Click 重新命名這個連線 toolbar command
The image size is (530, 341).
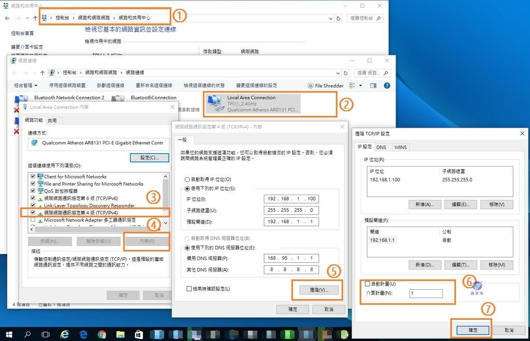(154, 85)
